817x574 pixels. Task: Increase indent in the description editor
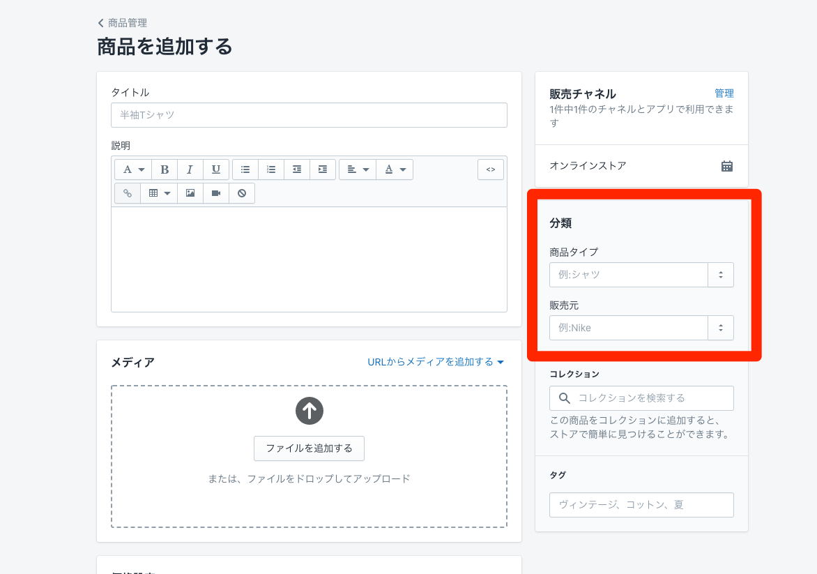point(323,169)
